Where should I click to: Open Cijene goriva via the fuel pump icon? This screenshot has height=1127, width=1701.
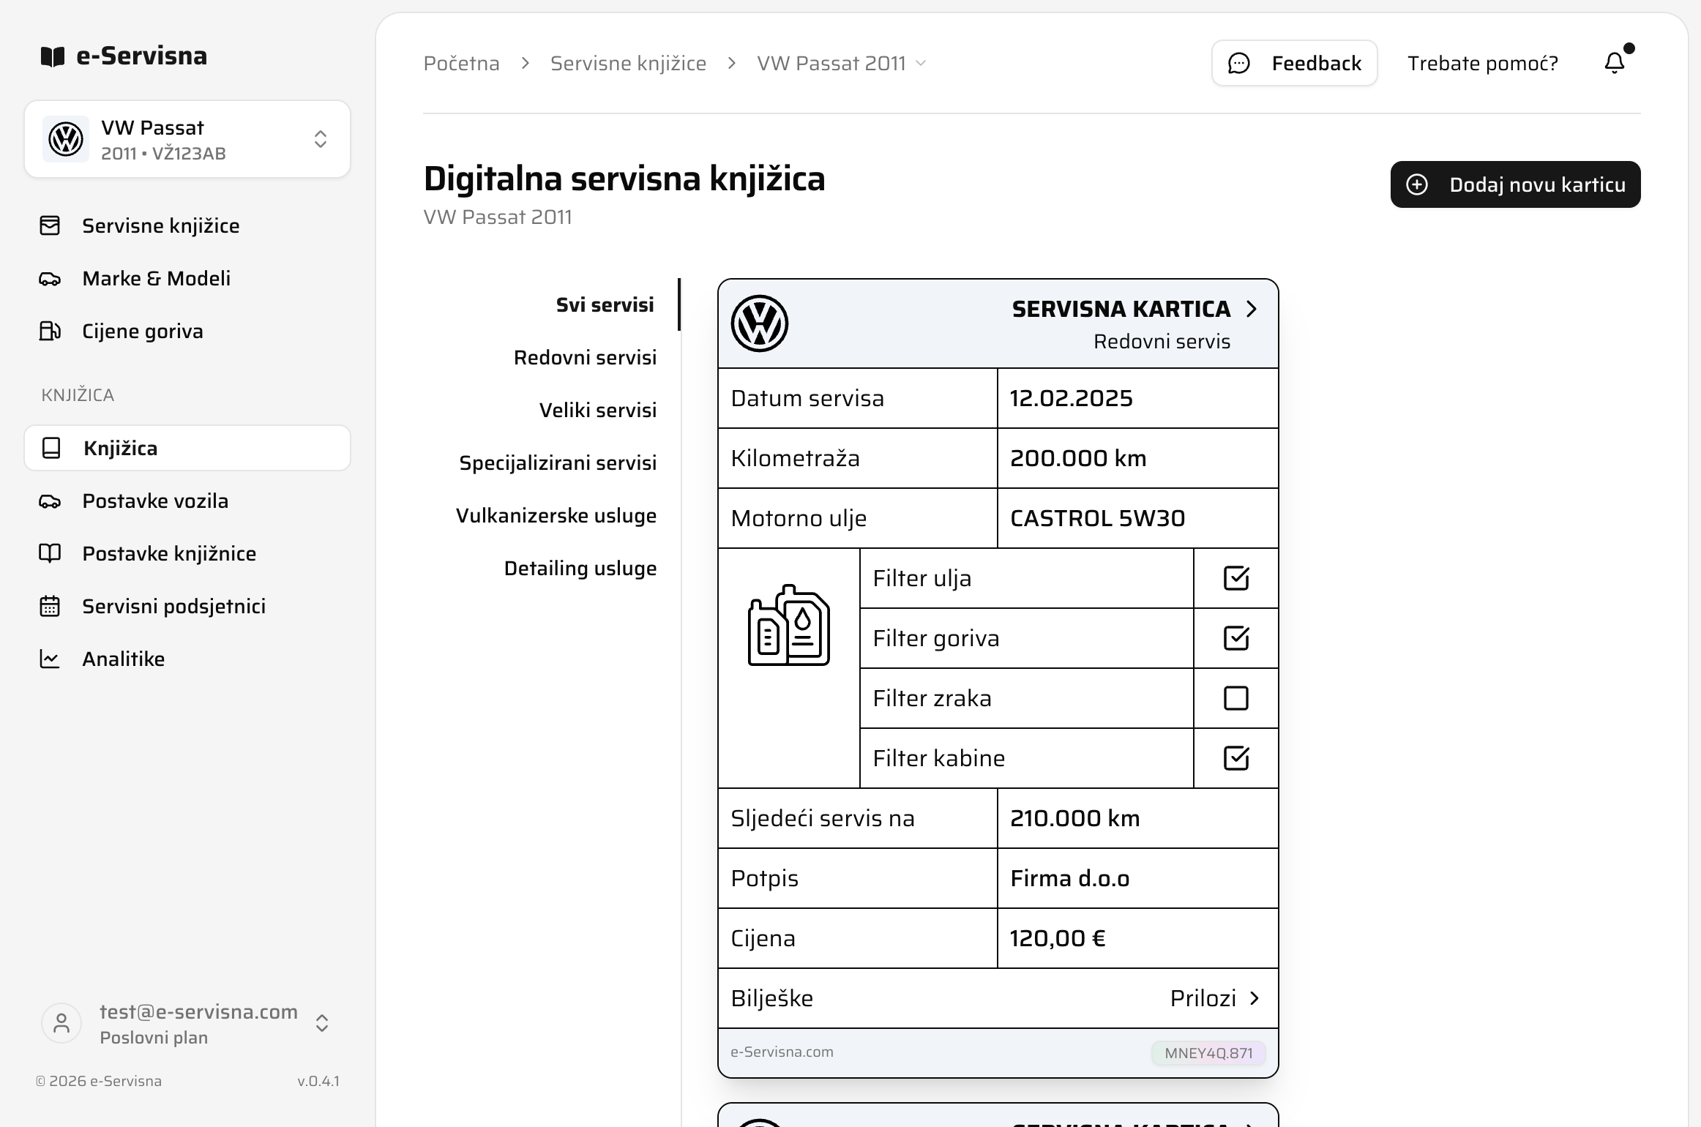pyautogui.click(x=50, y=331)
